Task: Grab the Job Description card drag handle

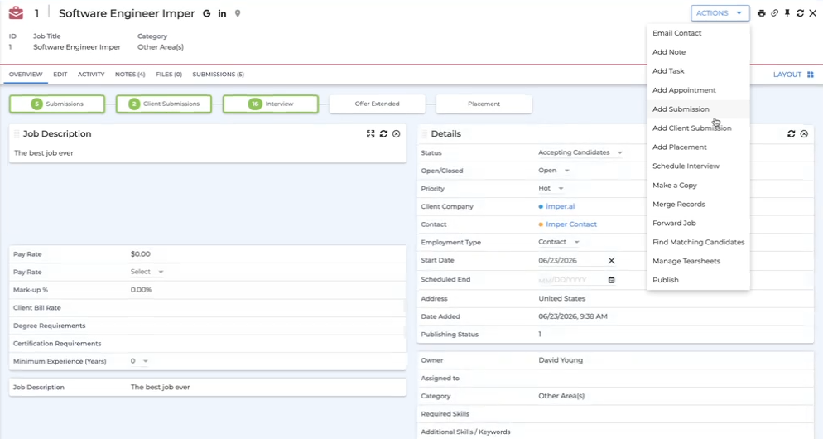Action: click(17, 134)
